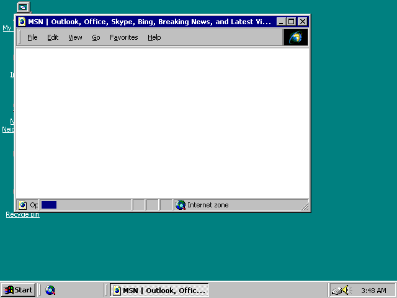Open the Help menu
This screenshot has width=397, height=298.
pyautogui.click(x=154, y=37)
